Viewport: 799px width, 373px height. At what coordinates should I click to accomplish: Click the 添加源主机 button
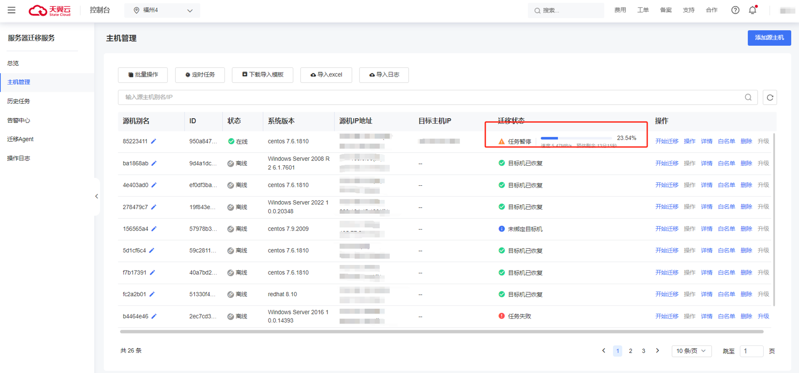[769, 38]
